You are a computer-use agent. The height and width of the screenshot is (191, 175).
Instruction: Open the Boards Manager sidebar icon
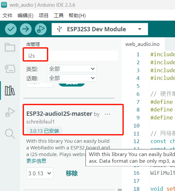[x=10, y=69]
